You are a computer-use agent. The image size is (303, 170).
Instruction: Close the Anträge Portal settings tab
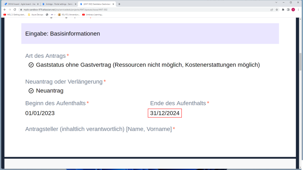coord(75,4)
